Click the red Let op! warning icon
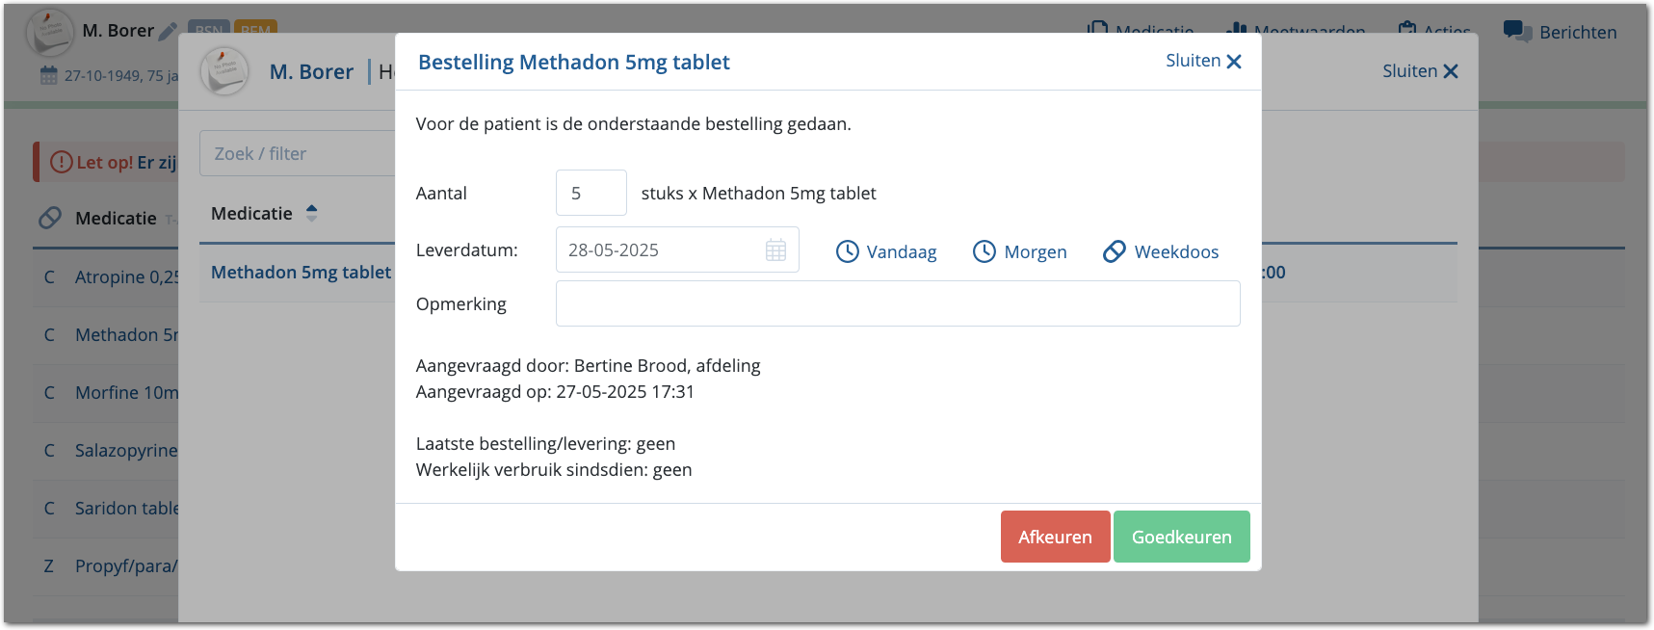 point(61,162)
